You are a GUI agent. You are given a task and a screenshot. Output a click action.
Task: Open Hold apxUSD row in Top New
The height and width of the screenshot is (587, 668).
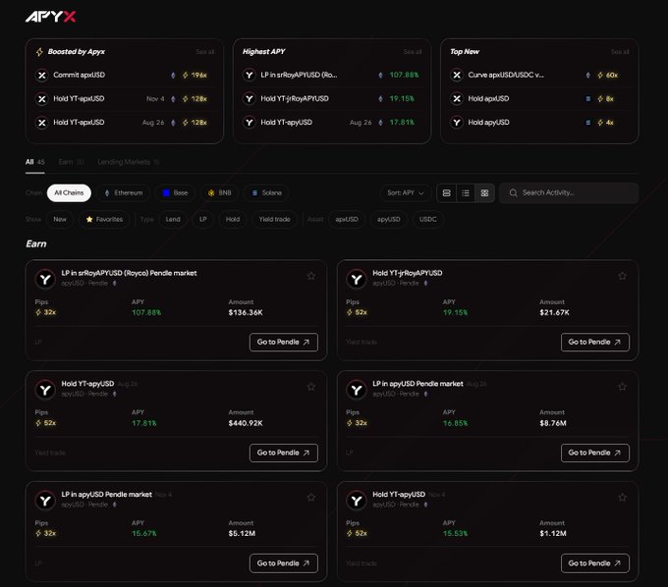[x=539, y=99]
